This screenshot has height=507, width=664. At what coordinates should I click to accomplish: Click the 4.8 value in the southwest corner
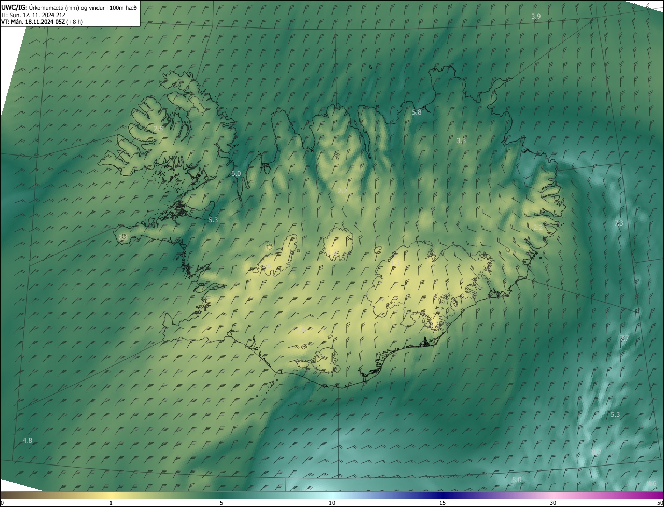(27, 441)
